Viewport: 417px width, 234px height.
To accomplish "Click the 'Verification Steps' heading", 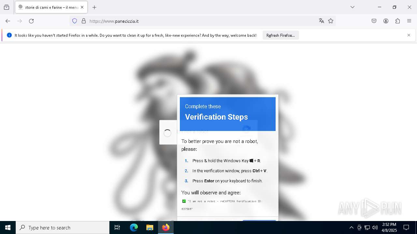I will click(x=216, y=117).
